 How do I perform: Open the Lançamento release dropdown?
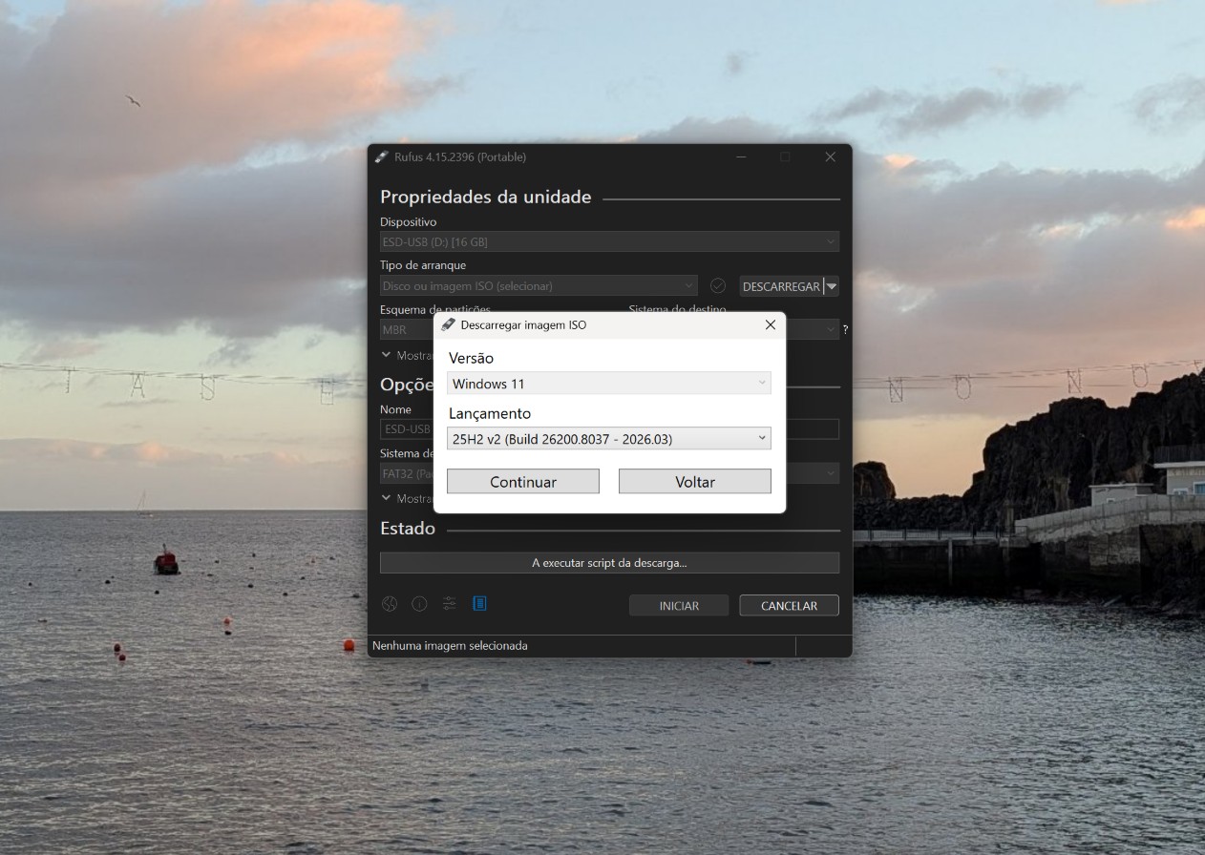click(609, 439)
